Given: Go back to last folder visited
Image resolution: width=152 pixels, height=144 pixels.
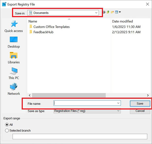Looking at the screenshot, I should (104, 12).
